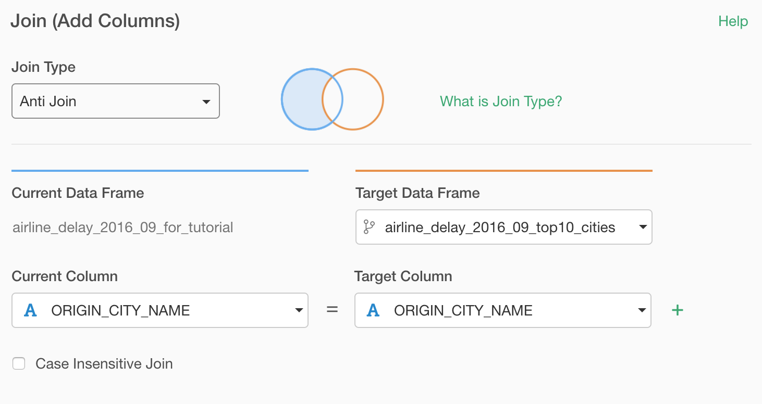
Task: Click the Join Type field label
Action: pos(43,67)
